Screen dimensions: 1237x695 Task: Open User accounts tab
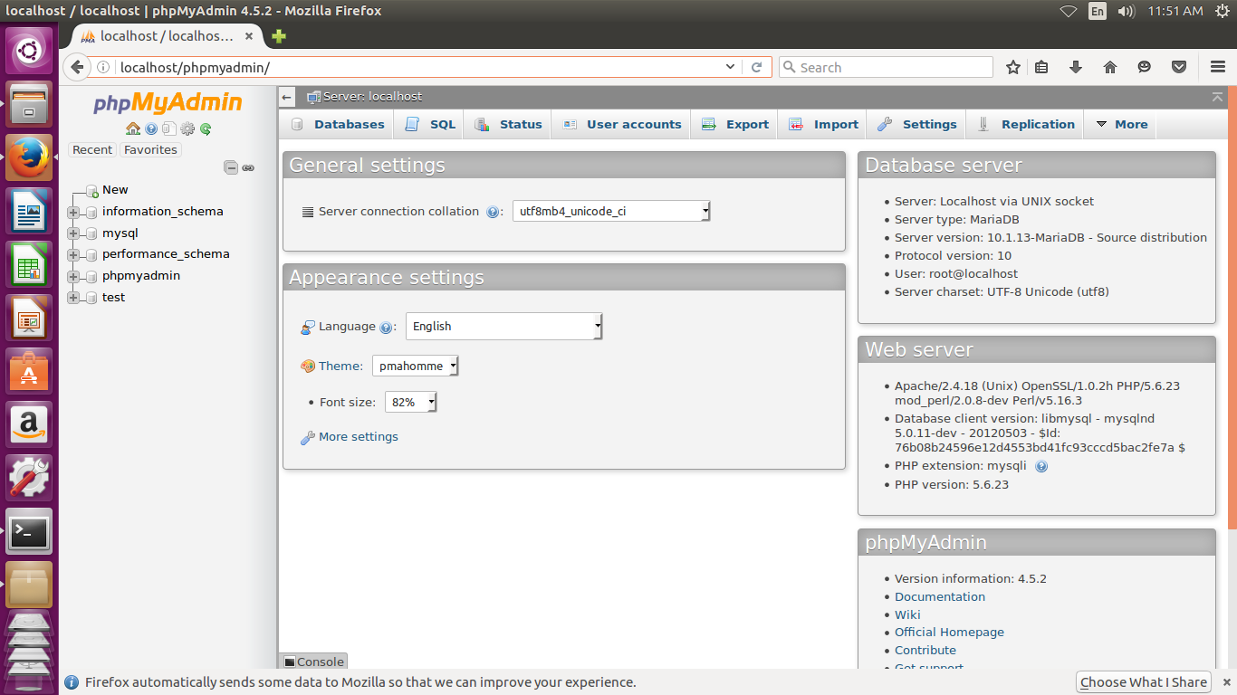(x=621, y=125)
